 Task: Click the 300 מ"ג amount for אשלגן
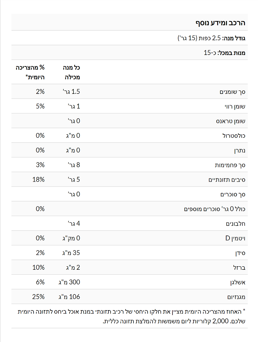(x=69, y=282)
